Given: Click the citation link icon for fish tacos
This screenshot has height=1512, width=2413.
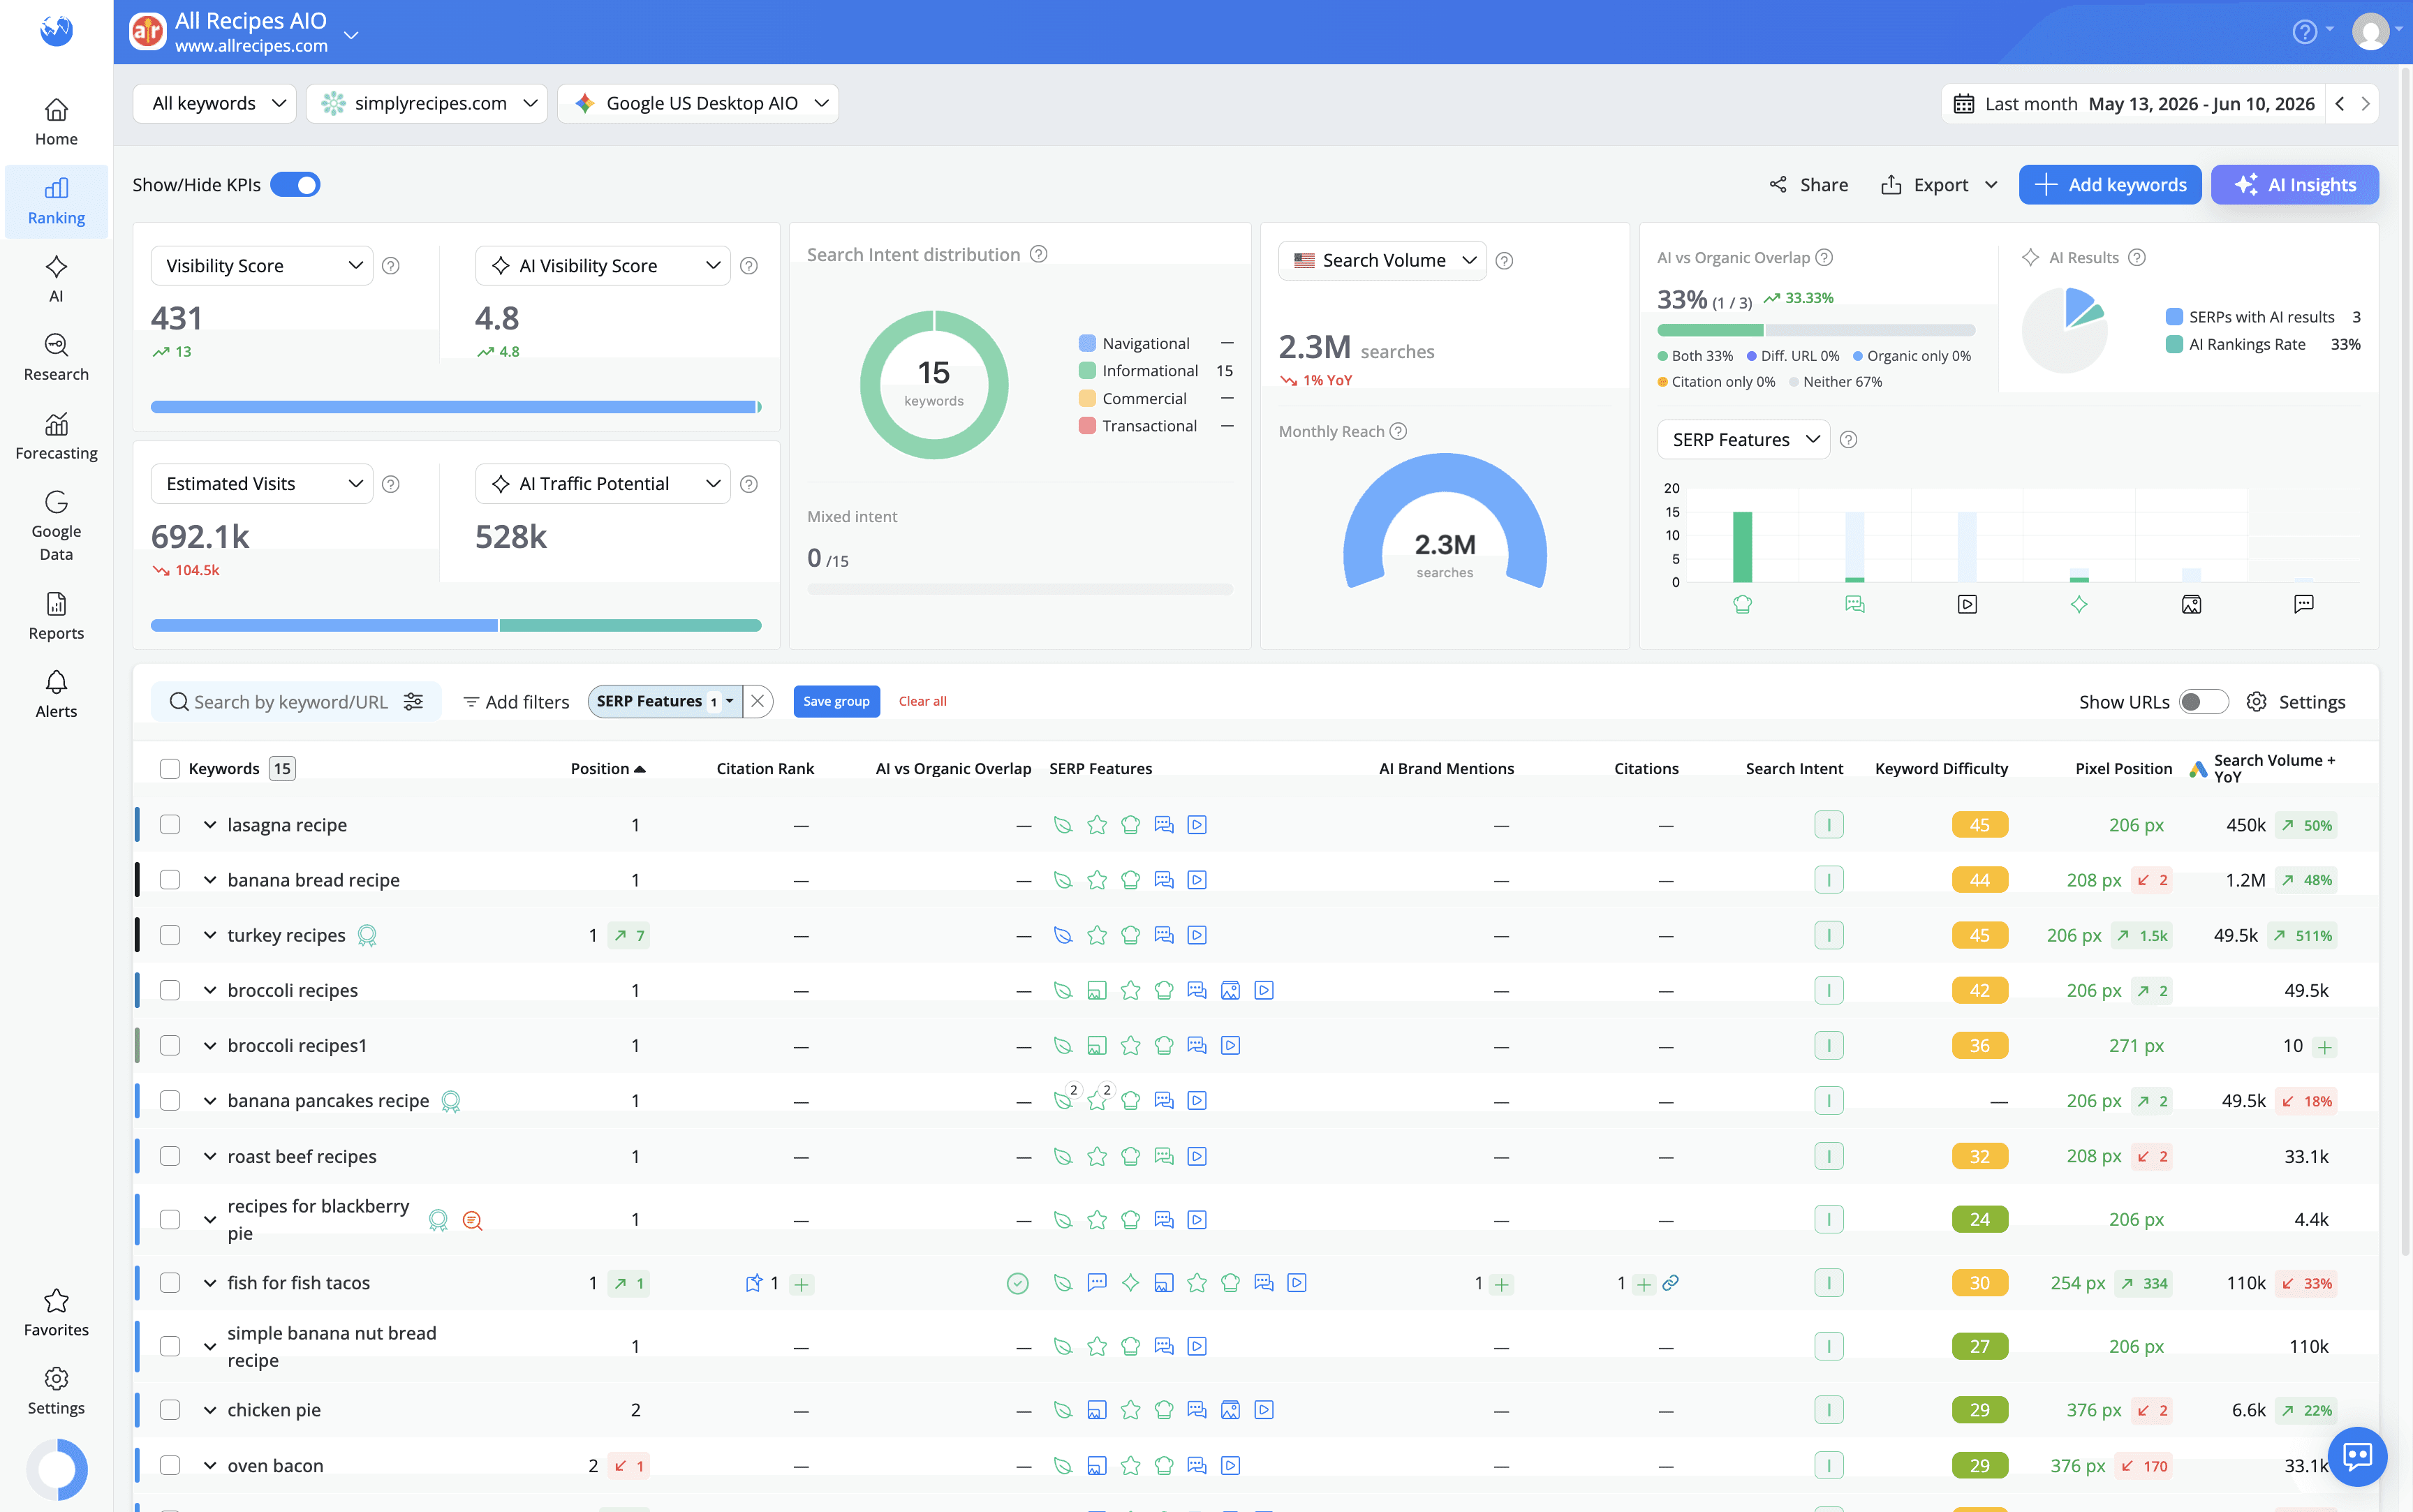Looking at the screenshot, I should (x=1670, y=1282).
